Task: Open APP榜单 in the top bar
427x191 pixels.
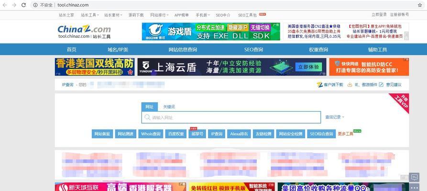Action: tap(181, 15)
